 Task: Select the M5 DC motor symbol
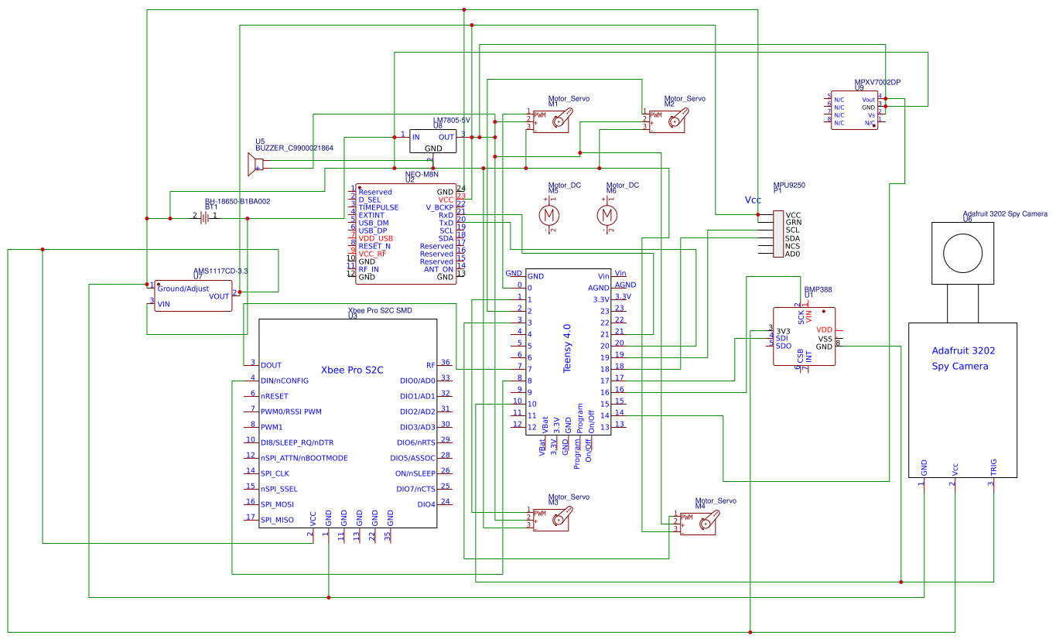coord(549,213)
